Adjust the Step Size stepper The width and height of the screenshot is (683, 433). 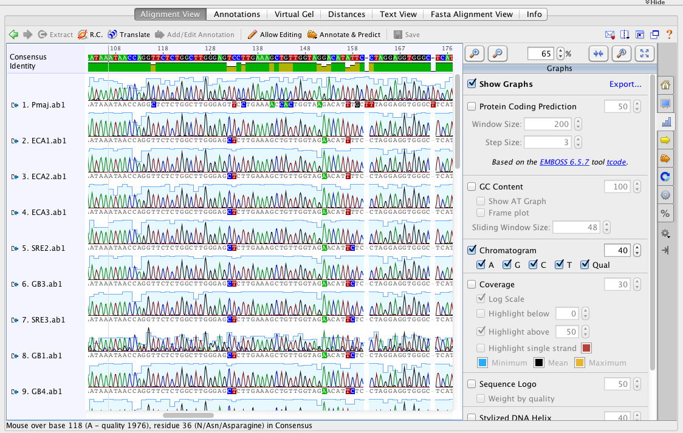(578, 142)
